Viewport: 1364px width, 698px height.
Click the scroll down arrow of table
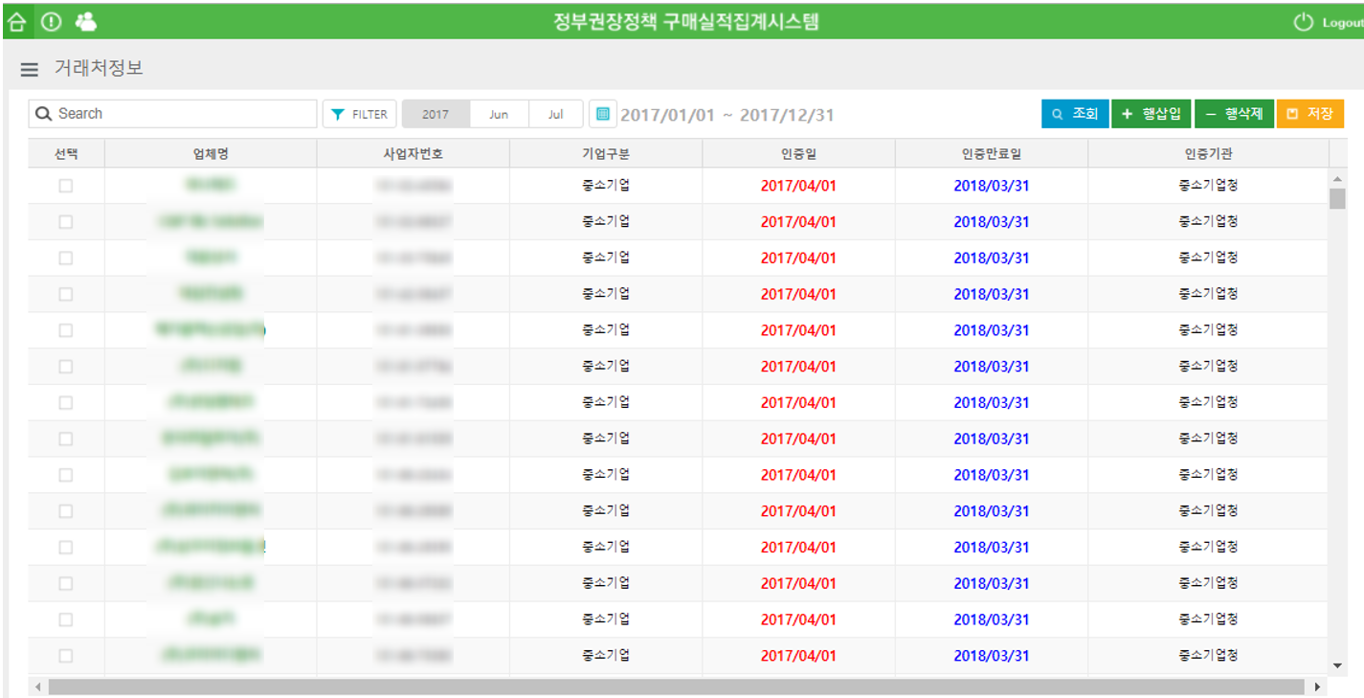click(x=1337, y=665)
